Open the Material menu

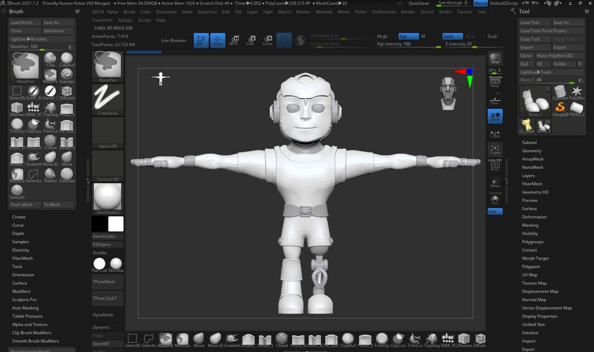pos(324,12)
